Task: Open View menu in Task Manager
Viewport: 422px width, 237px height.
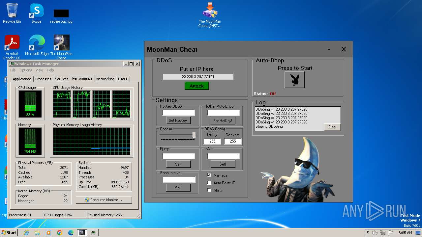Action: point(39,70)
